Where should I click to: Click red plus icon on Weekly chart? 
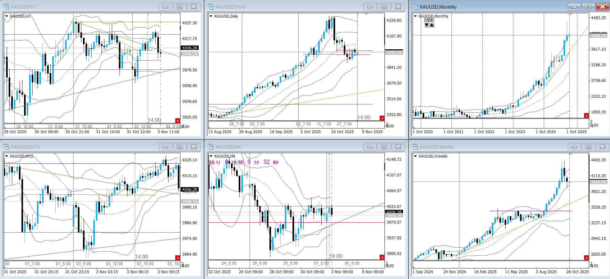(586, 258)
